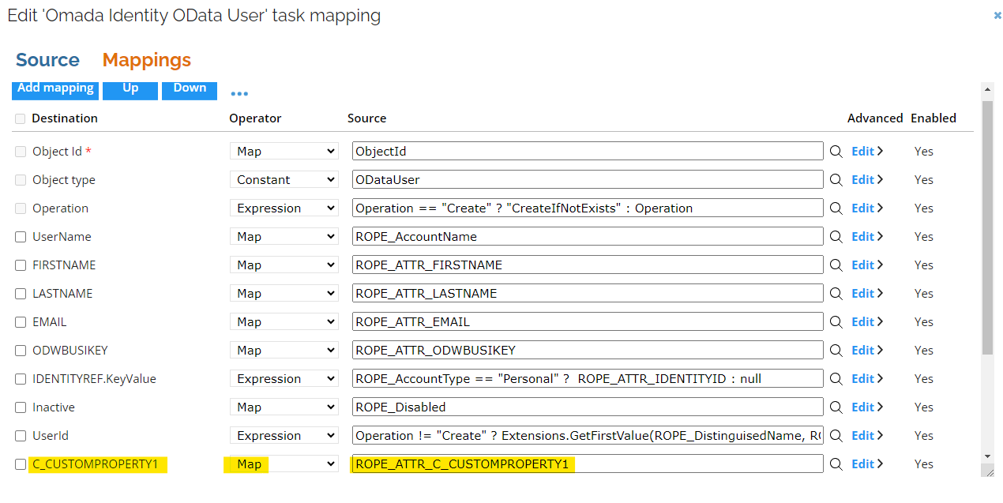Screen dimensions: 1003x503
Task: Click the mappings list vertical scrollbar thumb
Action: pos(987,227)
